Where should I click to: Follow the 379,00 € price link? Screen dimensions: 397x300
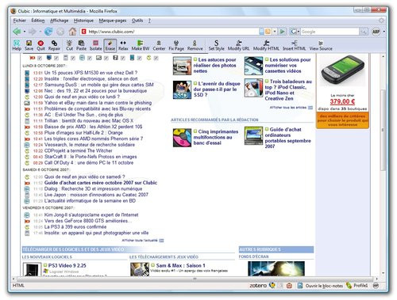(342, 101)
